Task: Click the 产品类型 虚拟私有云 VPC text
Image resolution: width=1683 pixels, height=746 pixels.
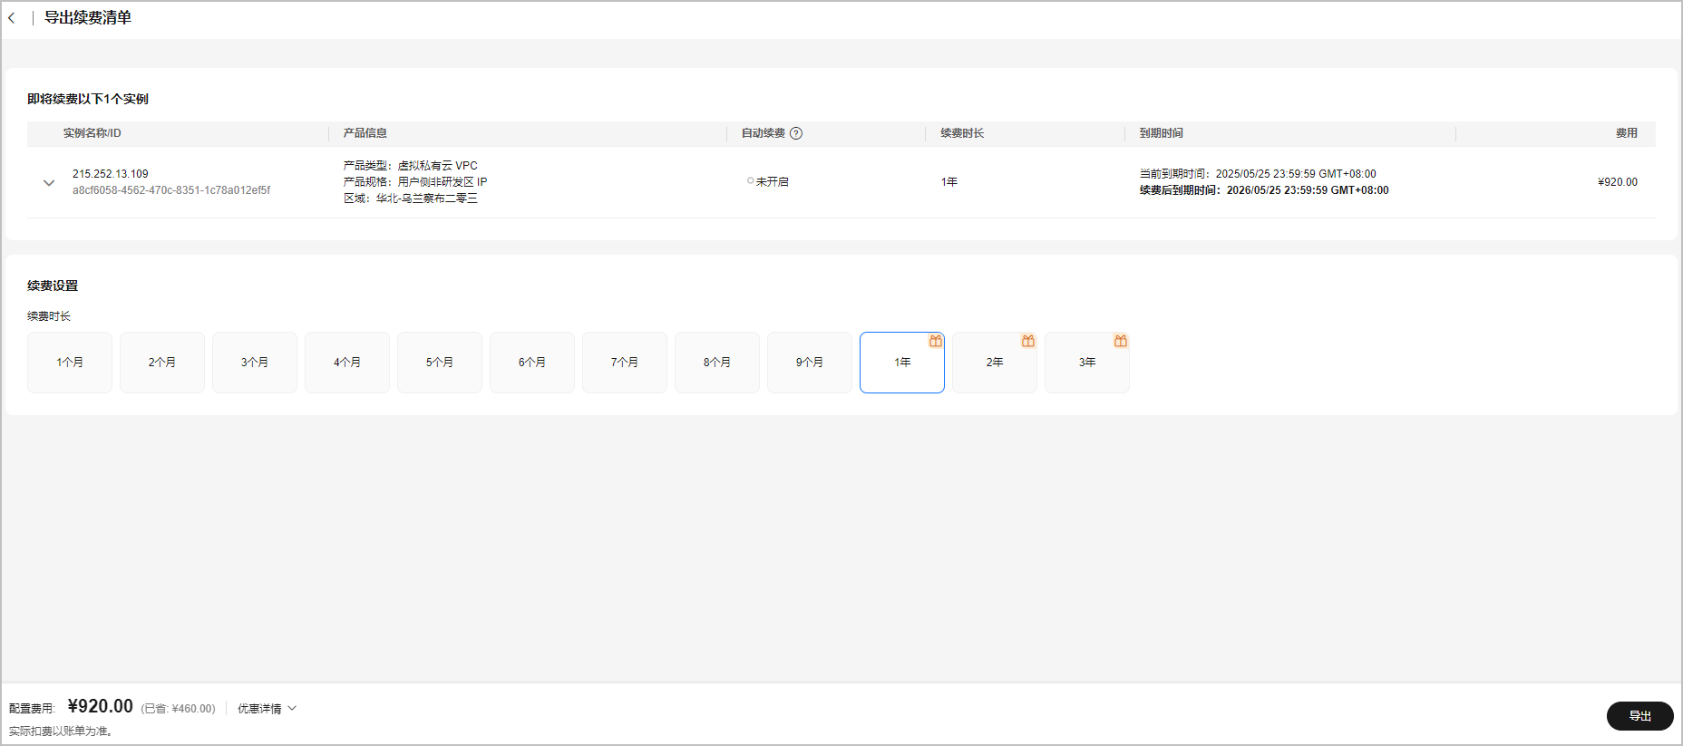Action: click(x=411, y=166)
